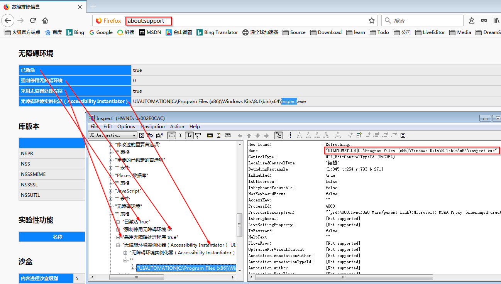Open the Firefox Library icon

tap(496, 20)
